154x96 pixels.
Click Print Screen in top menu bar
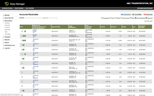click(x=19, y=8)
